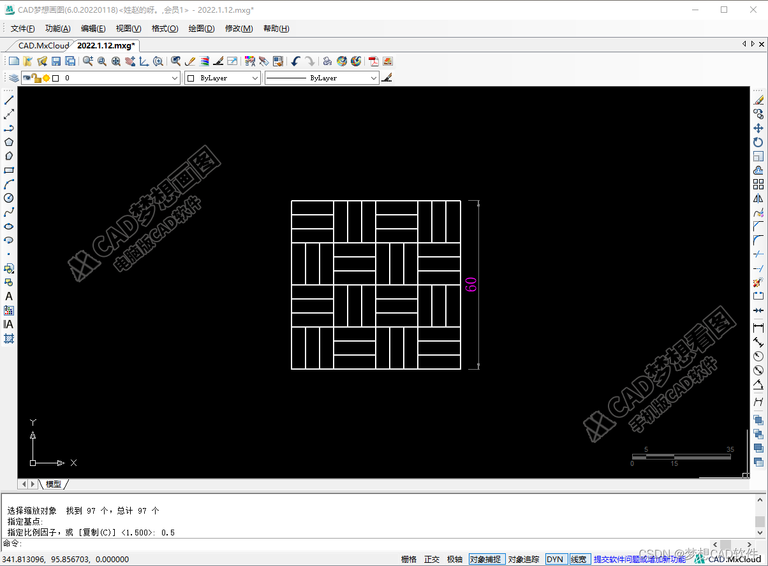Select the Line drawing tool
The width and height of the screenshot is (768, 566).
click(x=9, y=100)
